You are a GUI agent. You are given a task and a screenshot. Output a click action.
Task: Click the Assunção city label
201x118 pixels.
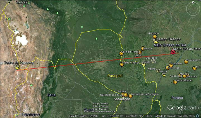pyautogui.click(x=122, y=99)
